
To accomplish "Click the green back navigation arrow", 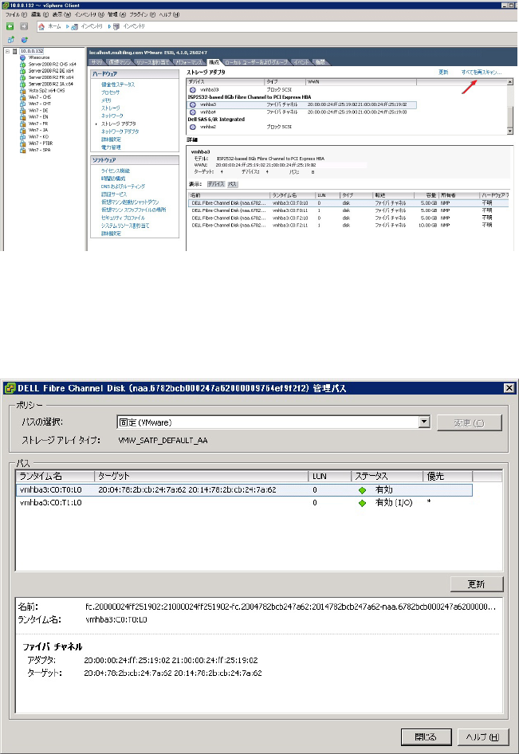I will click(10, 26).
